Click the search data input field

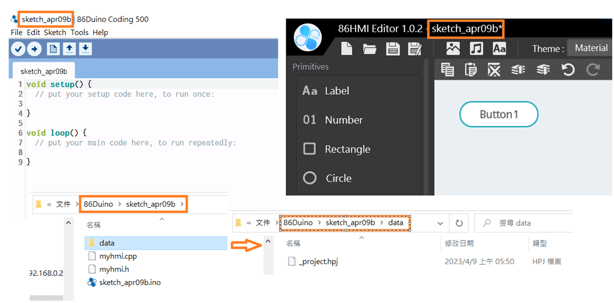pos(530,223)
